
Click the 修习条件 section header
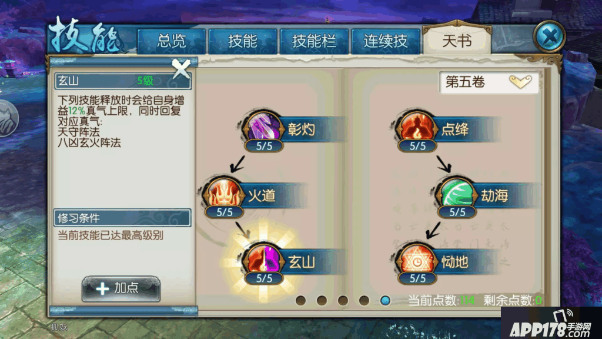[x=122, y=218]
